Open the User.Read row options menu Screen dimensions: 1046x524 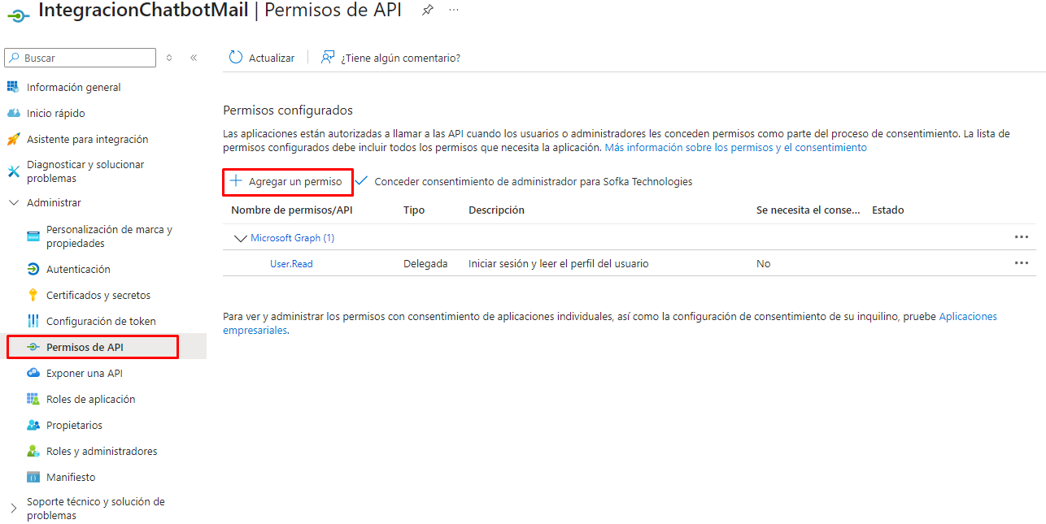point(1021,263)
